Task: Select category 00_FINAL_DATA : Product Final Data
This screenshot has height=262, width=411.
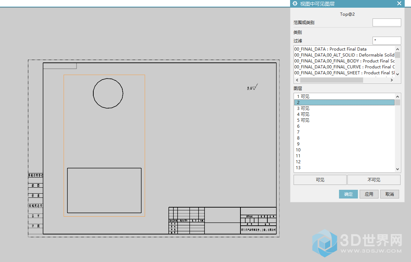Action: (344, 49)
